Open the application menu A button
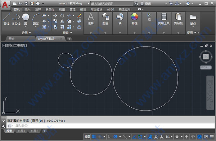 6,5
